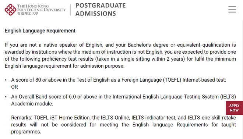Click the Remarks paragraph about the TOEFL iBT Home Edition
The image size is (243, 139).
(x=123, y=125)
